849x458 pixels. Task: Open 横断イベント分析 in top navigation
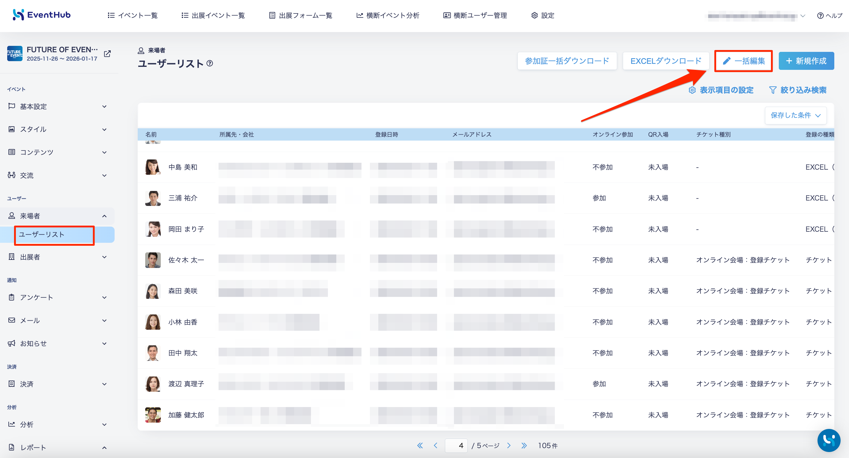[x=388, y=16]
